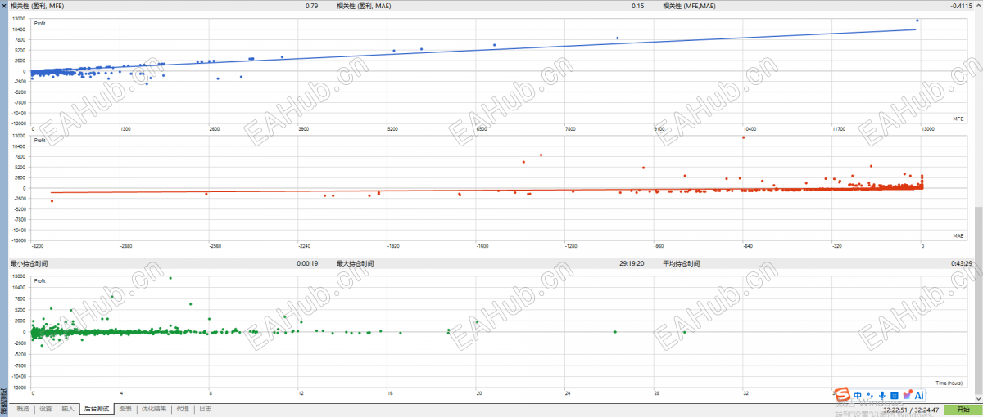Switch to the 图表 tab
The width and height of the screenshot is (983, 417).
pyautogui.click(x=125, y=408)
